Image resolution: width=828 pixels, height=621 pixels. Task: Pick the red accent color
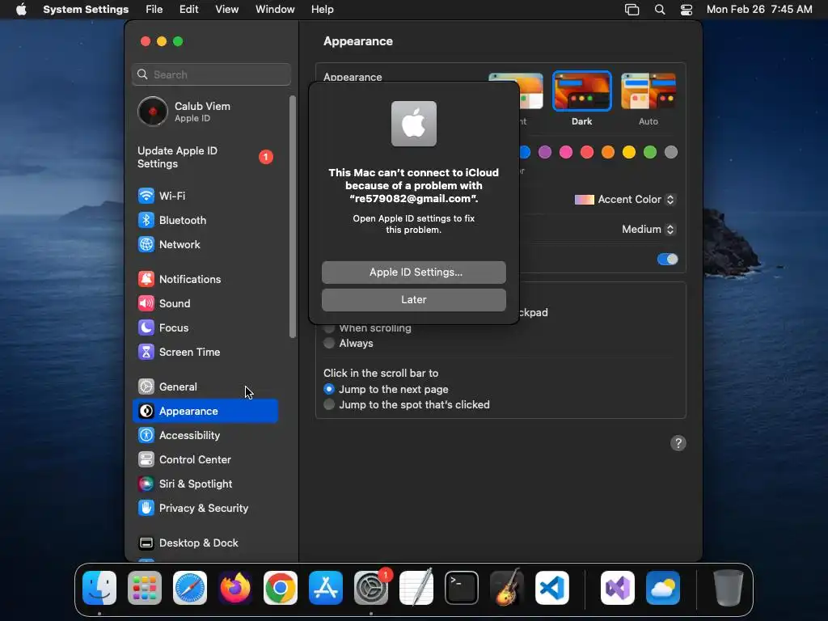point(587,153)
